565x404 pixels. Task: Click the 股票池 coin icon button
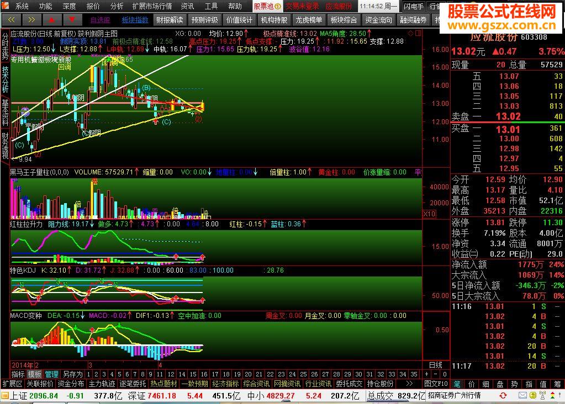click(267, 6)
